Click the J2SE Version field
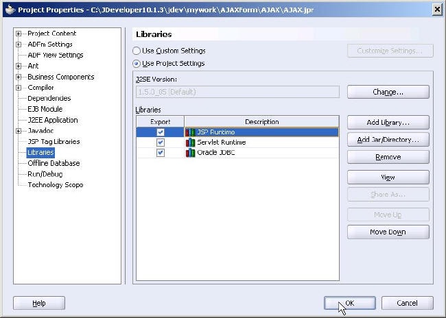Screen dimensions: 446x318 pyautogui.click(x=238, y=92)
